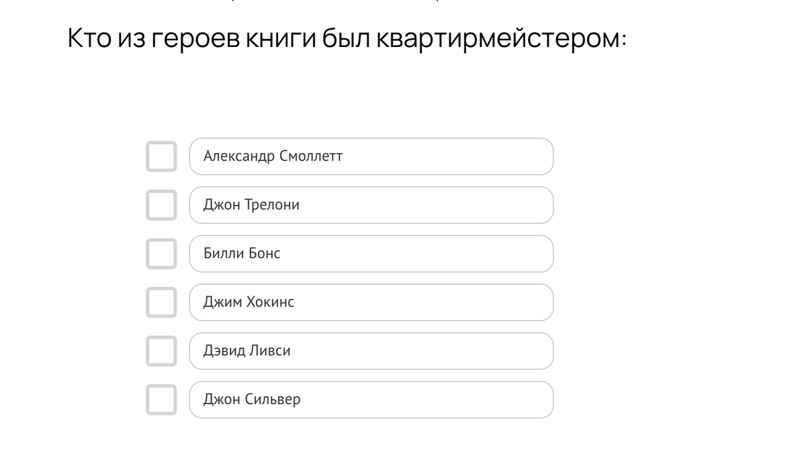Check the box next to Джон Трелони
Image resolution: width=806 pixels, height=471 pixels.
pos(161,205)
